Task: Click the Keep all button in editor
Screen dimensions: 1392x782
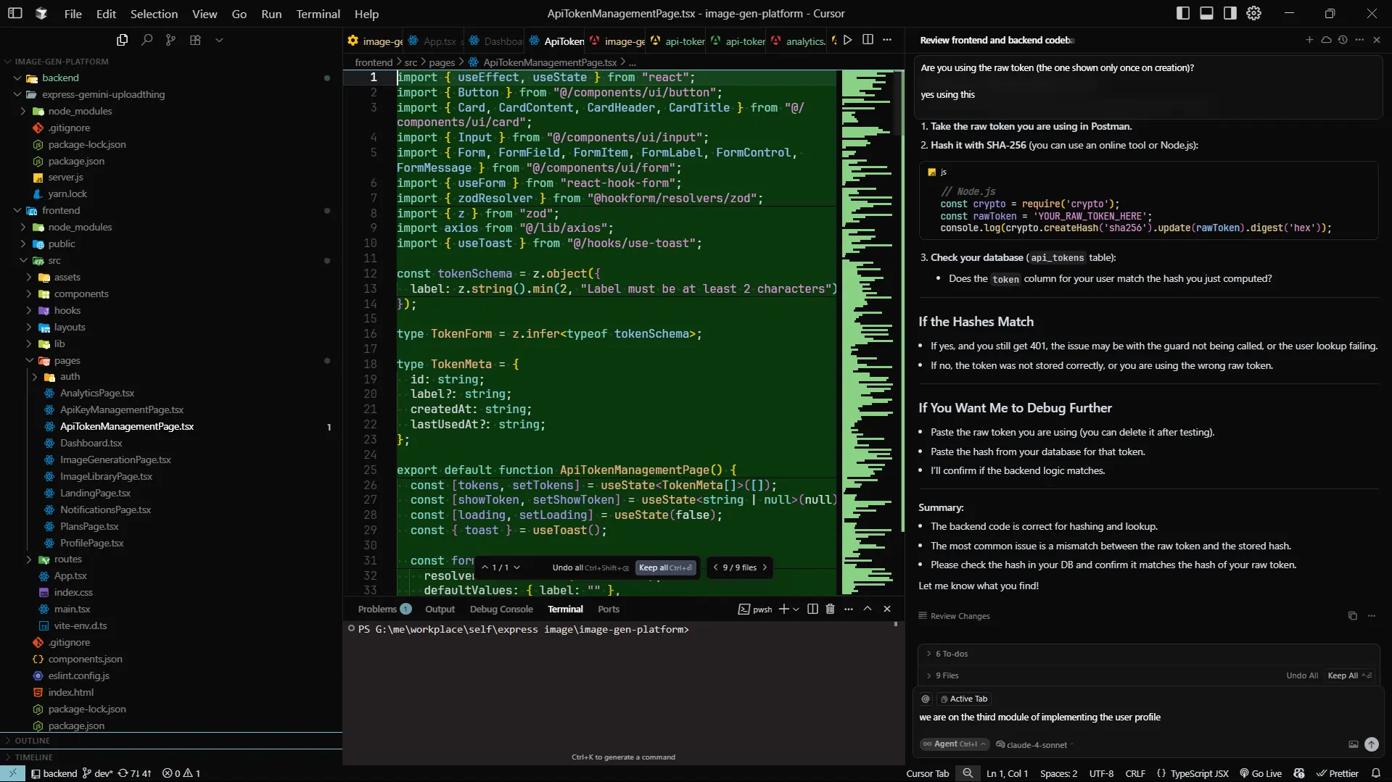Action: pos(665,567)
